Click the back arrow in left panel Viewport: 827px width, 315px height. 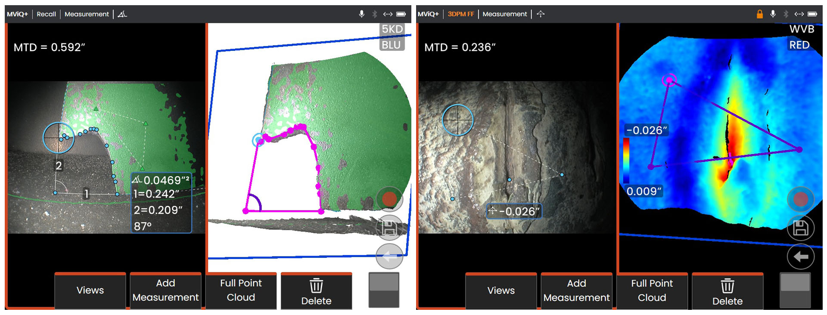pos(389,256)
